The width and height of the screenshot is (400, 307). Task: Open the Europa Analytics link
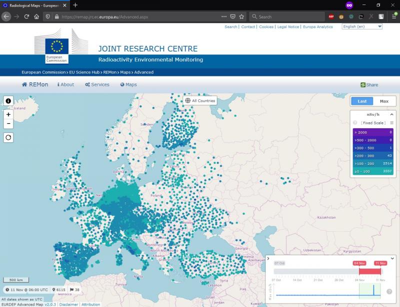tap(318, 27)
